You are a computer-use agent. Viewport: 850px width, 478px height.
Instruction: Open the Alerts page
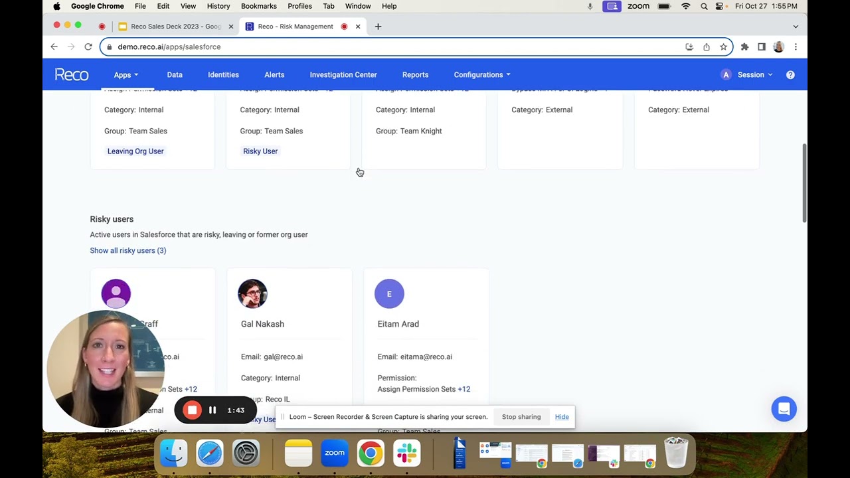[x=274, y=75]
